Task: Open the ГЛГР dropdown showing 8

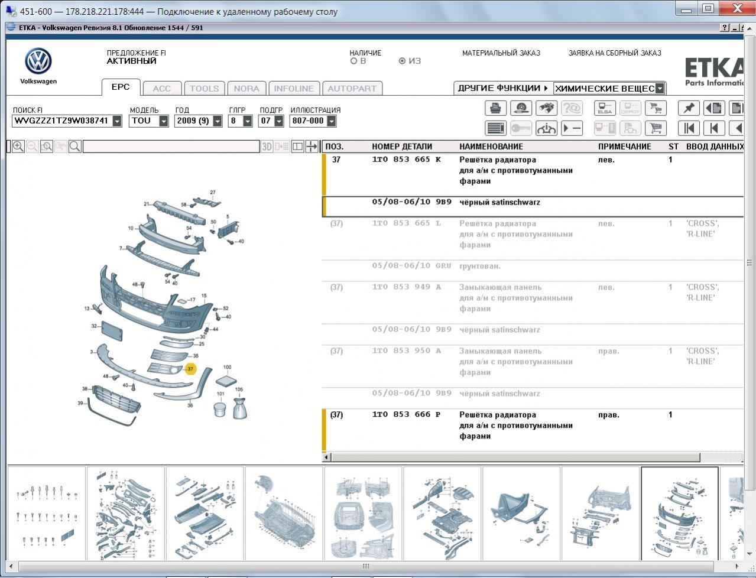Action: [248, 121]
